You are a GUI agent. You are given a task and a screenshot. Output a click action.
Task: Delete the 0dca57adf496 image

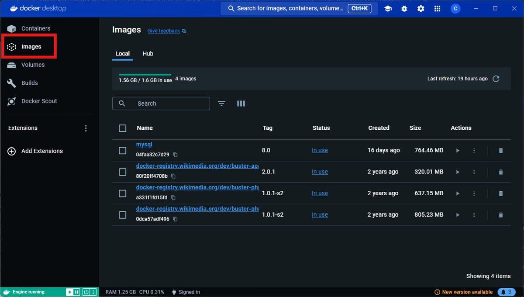tap(501, 214)
